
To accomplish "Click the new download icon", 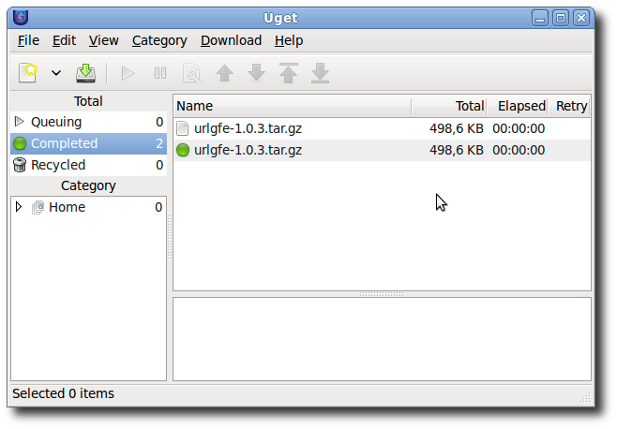I will 28,73.
